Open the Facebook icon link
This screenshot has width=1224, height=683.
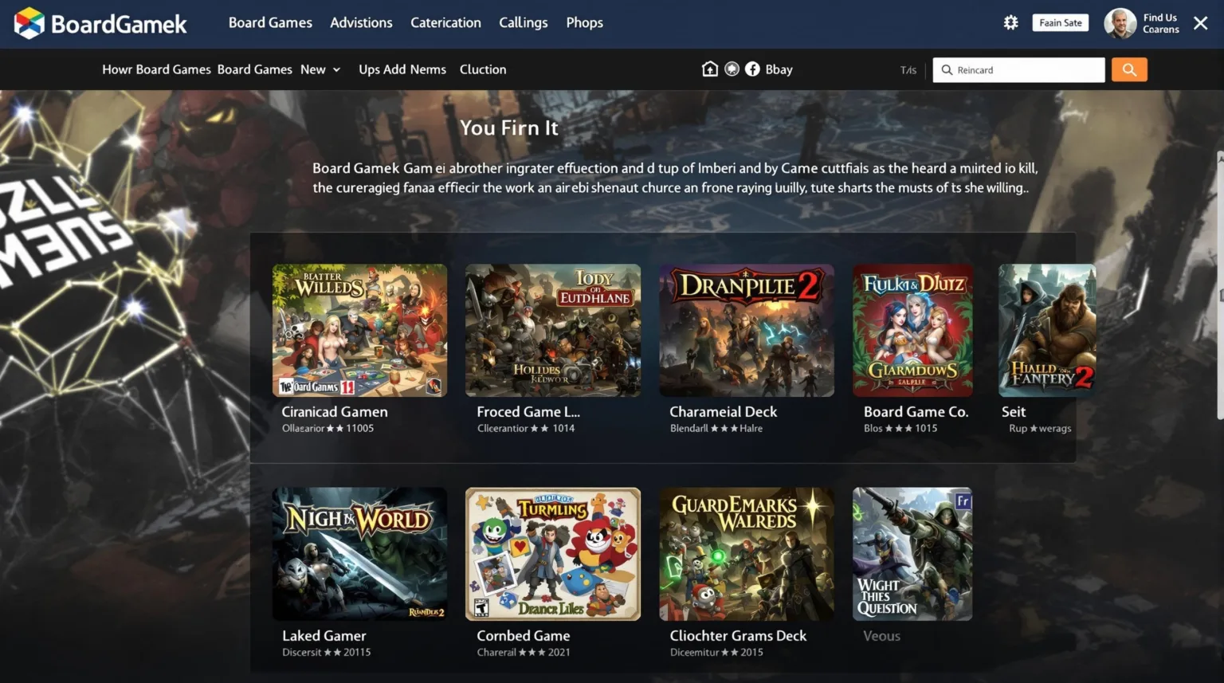point(751,69)
